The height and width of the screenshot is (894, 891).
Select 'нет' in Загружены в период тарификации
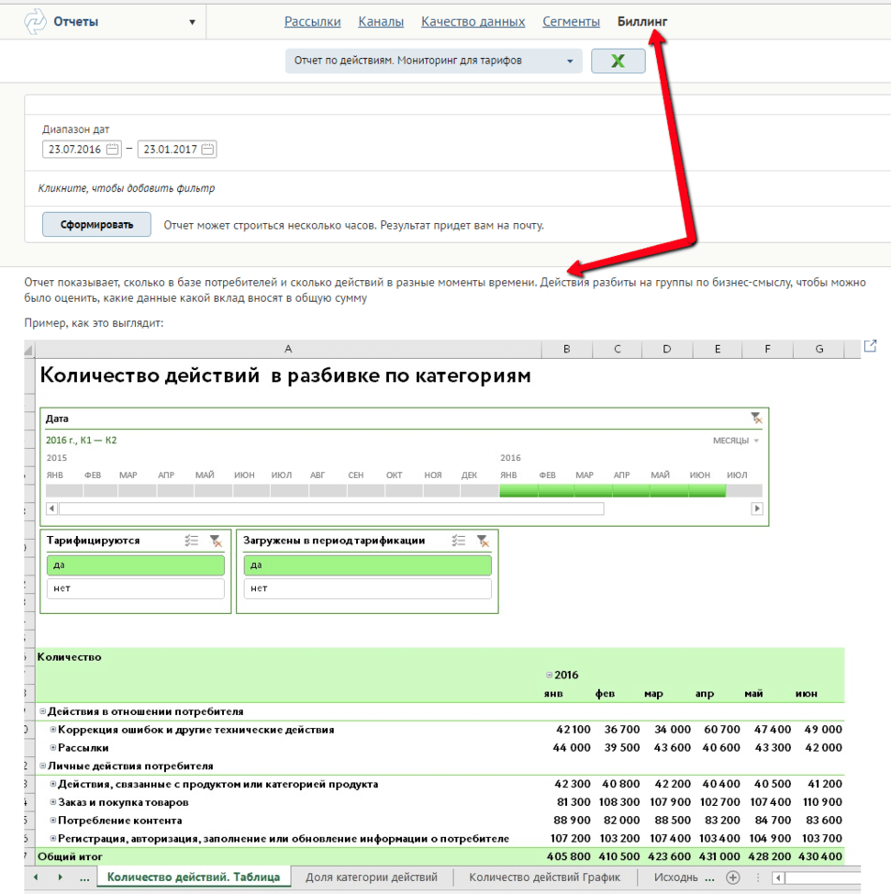[367, 588]
